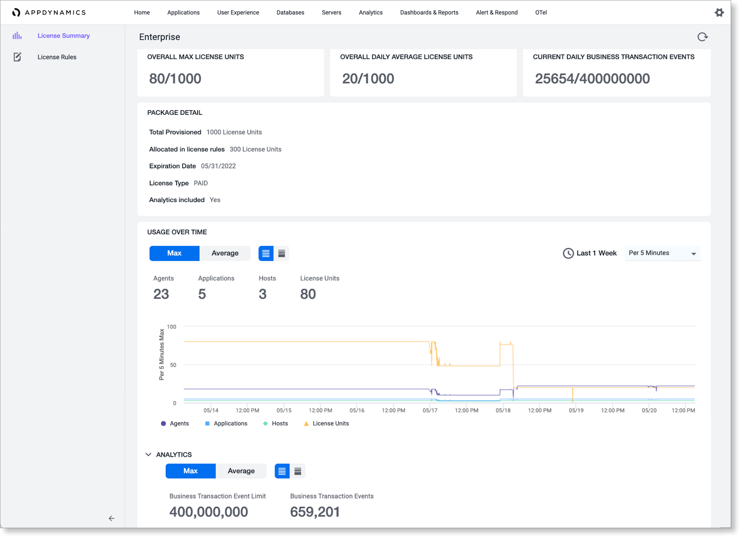The image size is (740, 537).
Task: Toggle the Agents legend series
Action: (x=175, y=424)
